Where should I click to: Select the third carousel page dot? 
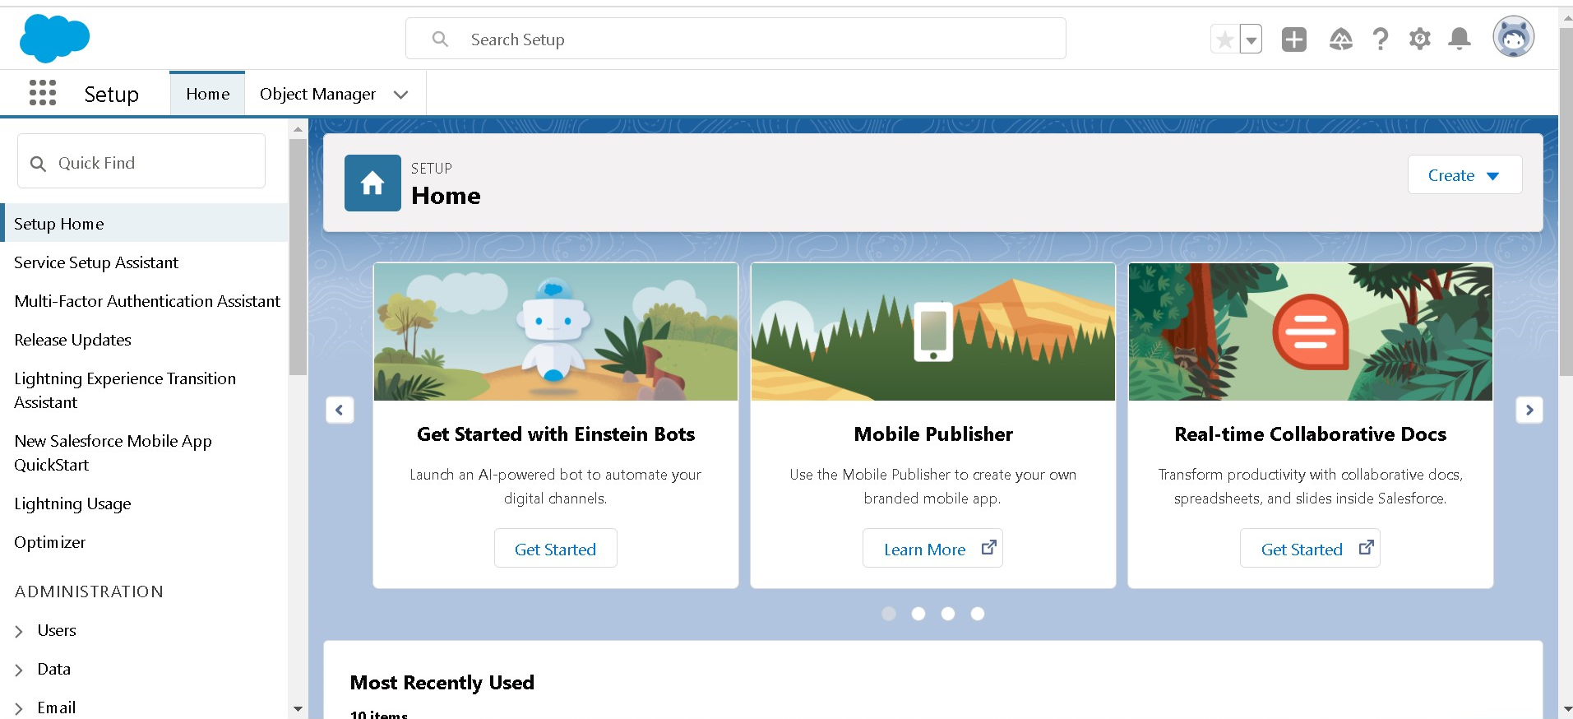point(948,614)
